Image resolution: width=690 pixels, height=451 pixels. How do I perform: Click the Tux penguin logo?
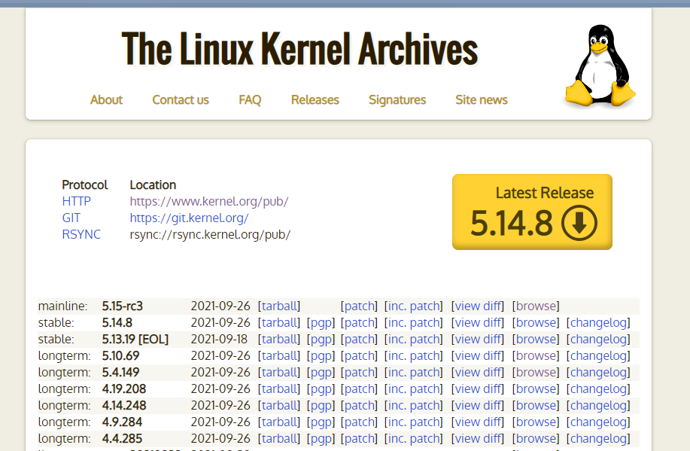(x=600, y=66)
